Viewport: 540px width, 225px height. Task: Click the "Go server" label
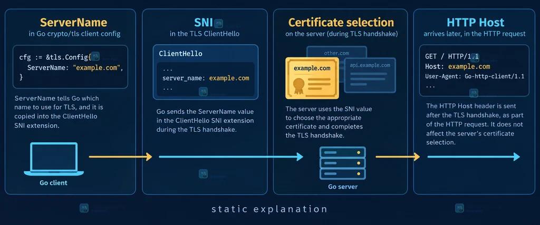[343, 187]
